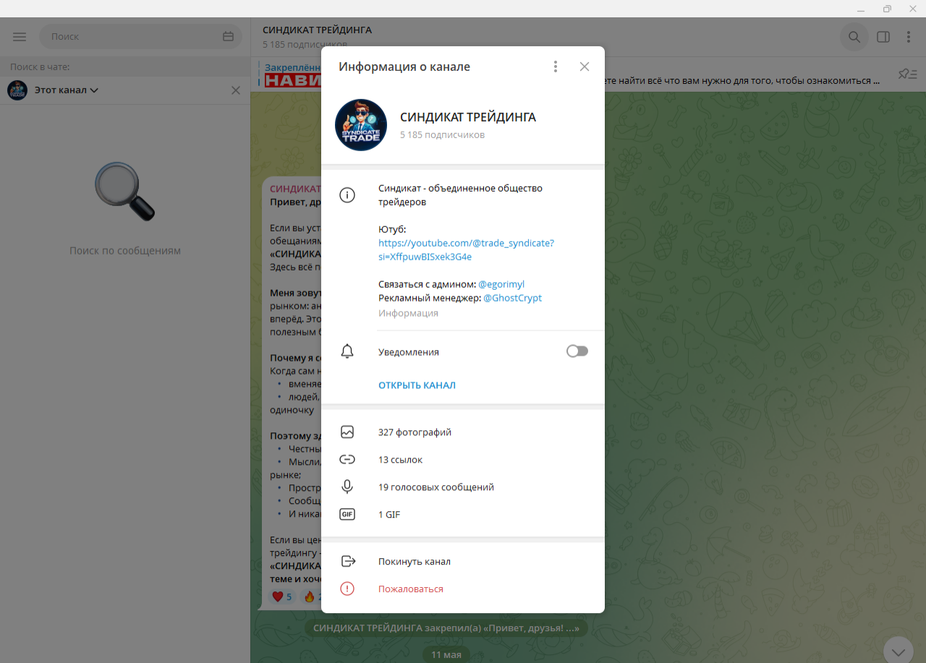Click the GIF icon
926x663 pixels.
pyautogui.click(x=347, y=515)
